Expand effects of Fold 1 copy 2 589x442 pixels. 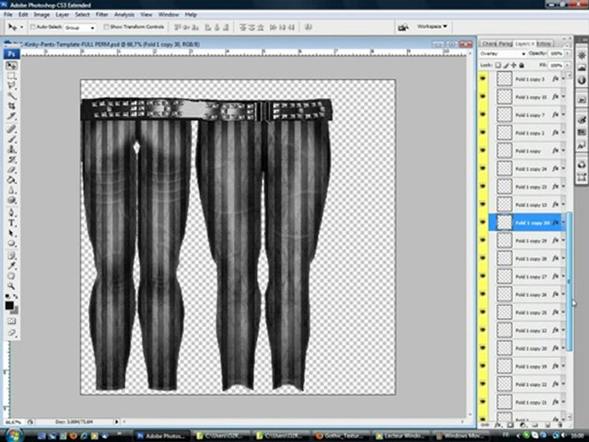pyautogui.click(x=563, y=133)
